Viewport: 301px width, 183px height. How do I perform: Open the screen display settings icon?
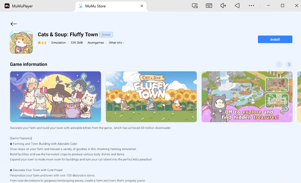click(195, 6)
